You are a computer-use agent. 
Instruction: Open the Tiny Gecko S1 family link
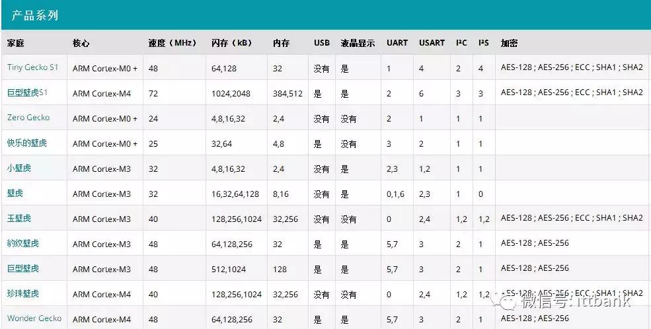pos(32,67)
